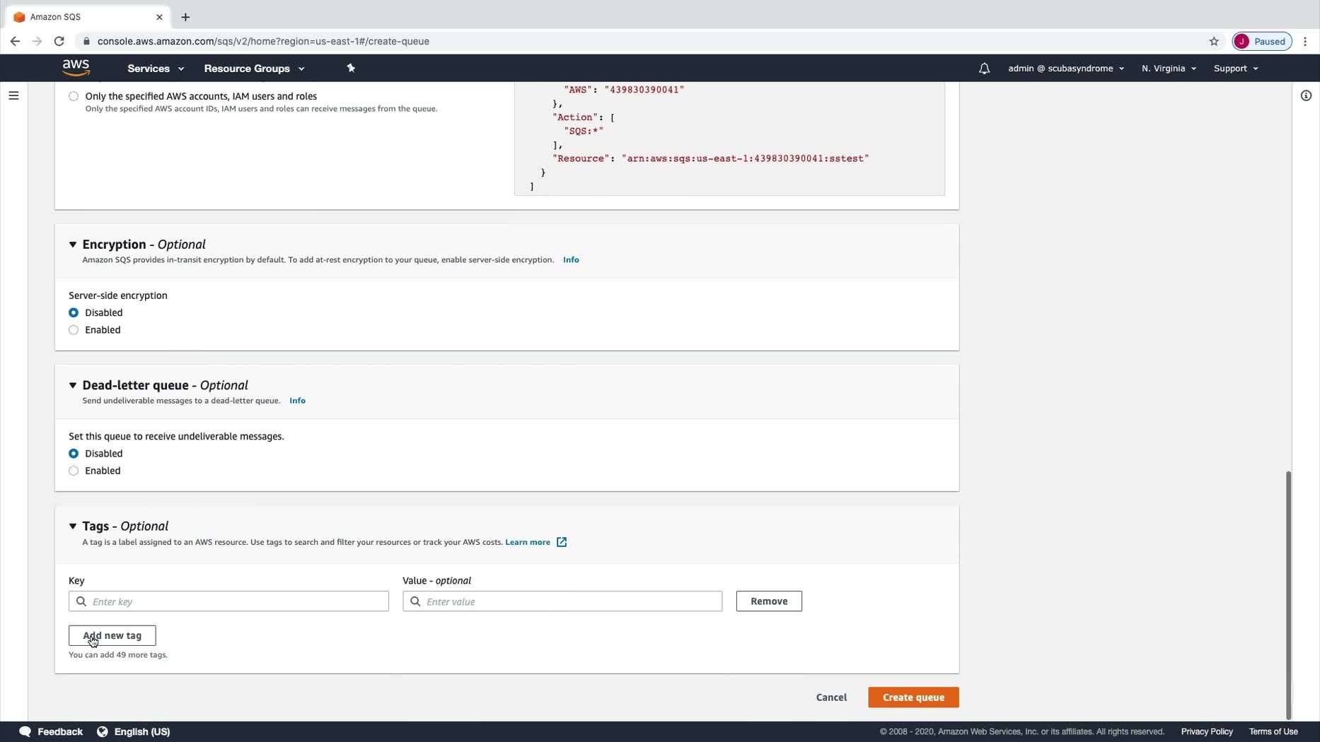Viewport: 1320px width, 742px height.
Task: Click the browser back arrow
Action: click(15, 41)
